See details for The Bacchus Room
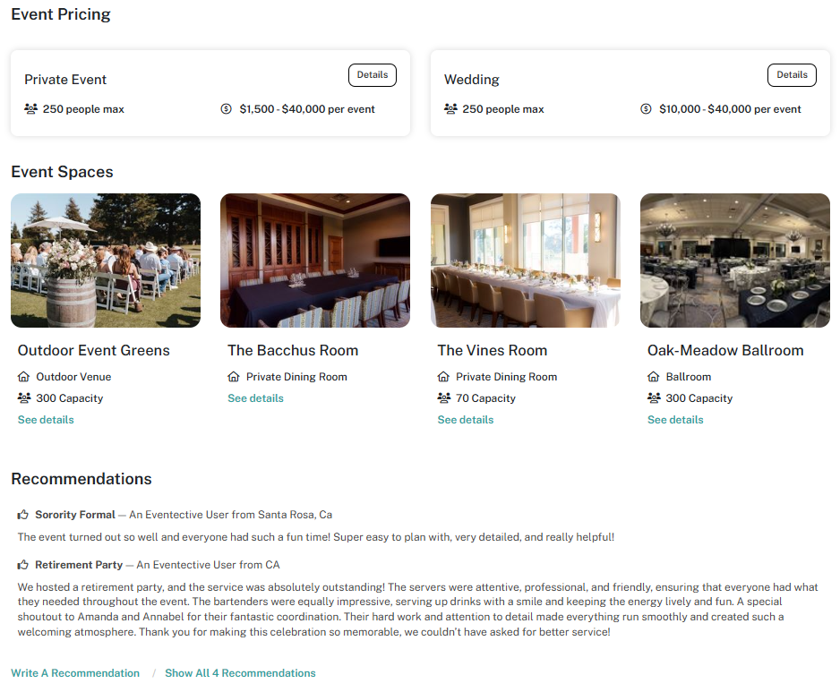 pyautogui.click(x=255, y=398)
